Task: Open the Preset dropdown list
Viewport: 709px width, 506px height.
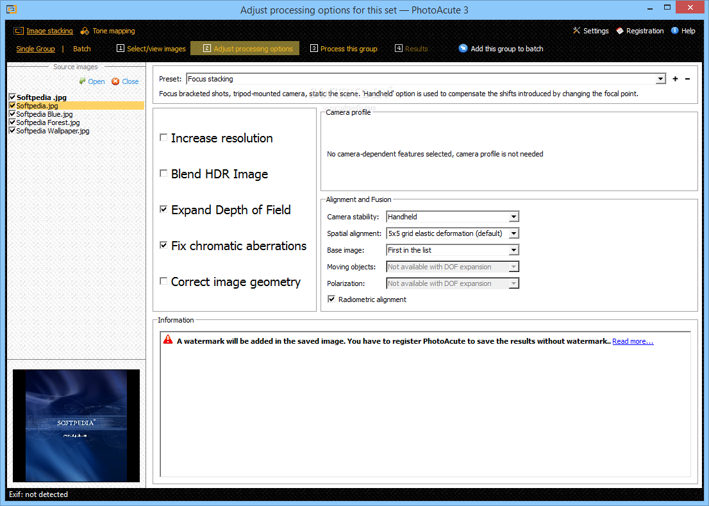Action: (x=661, y=79)
